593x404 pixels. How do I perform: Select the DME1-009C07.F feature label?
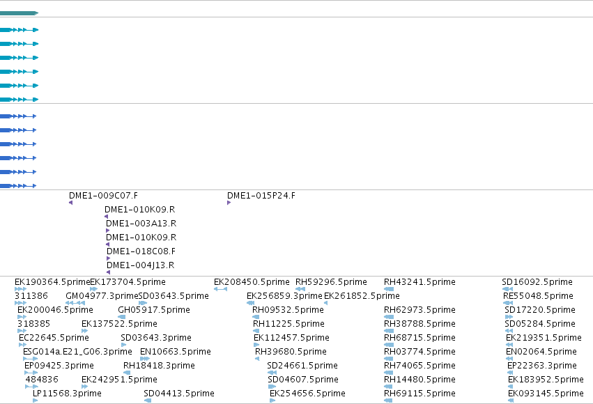coord(103,196)
